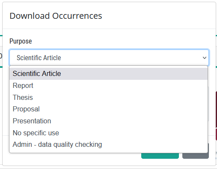The height and width of the screenshot is (169, 217).
Task: Select Proposal in the dropdown list
Action: click(x=108, y=109)
